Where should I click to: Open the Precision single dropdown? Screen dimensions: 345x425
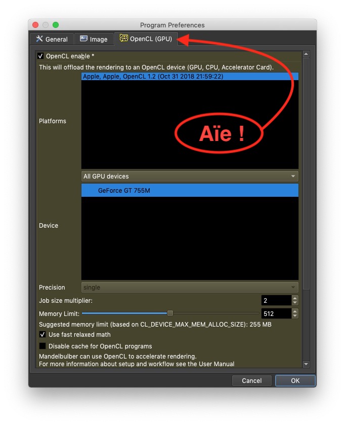pos(190,288)
